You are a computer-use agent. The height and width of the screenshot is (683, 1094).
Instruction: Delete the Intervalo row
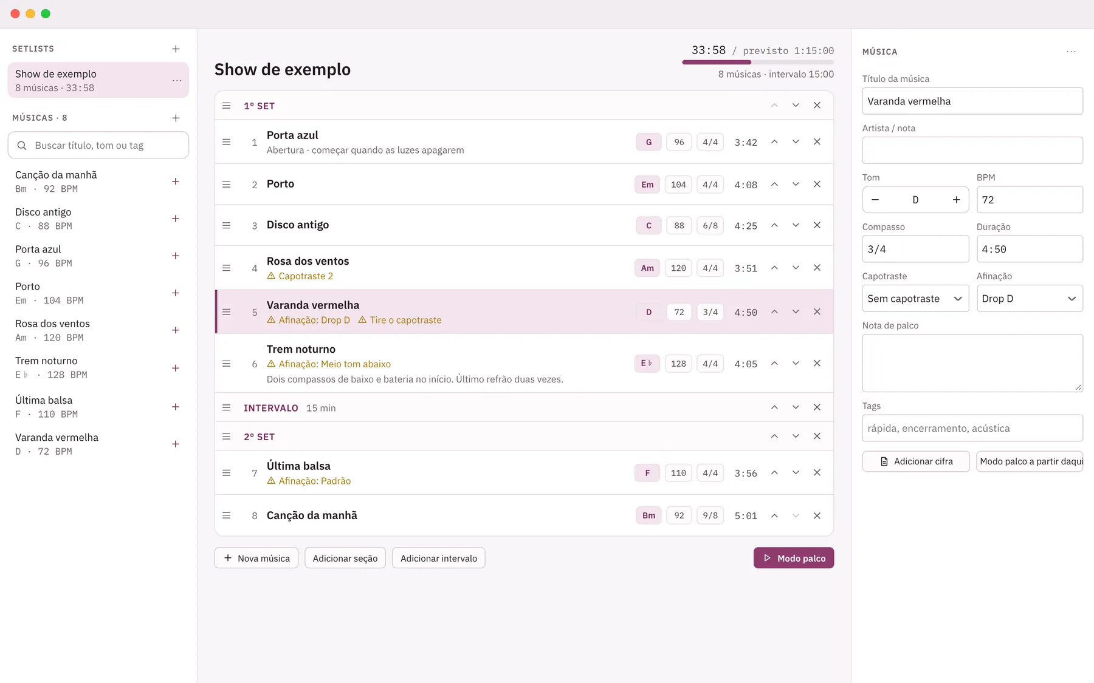point(817,407)
